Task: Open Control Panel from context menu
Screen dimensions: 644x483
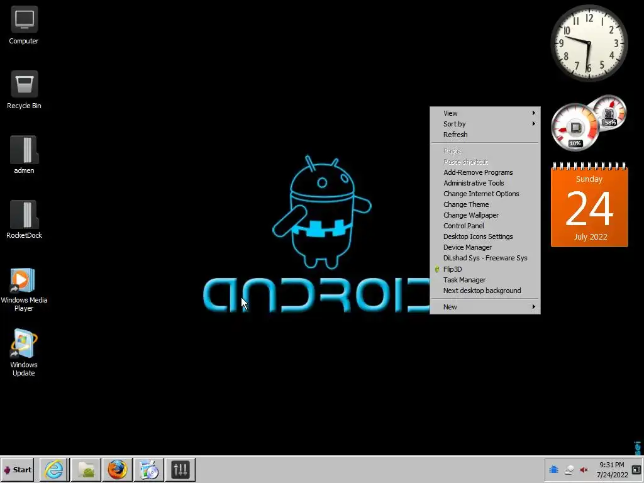Action: [x=485, y=226]
